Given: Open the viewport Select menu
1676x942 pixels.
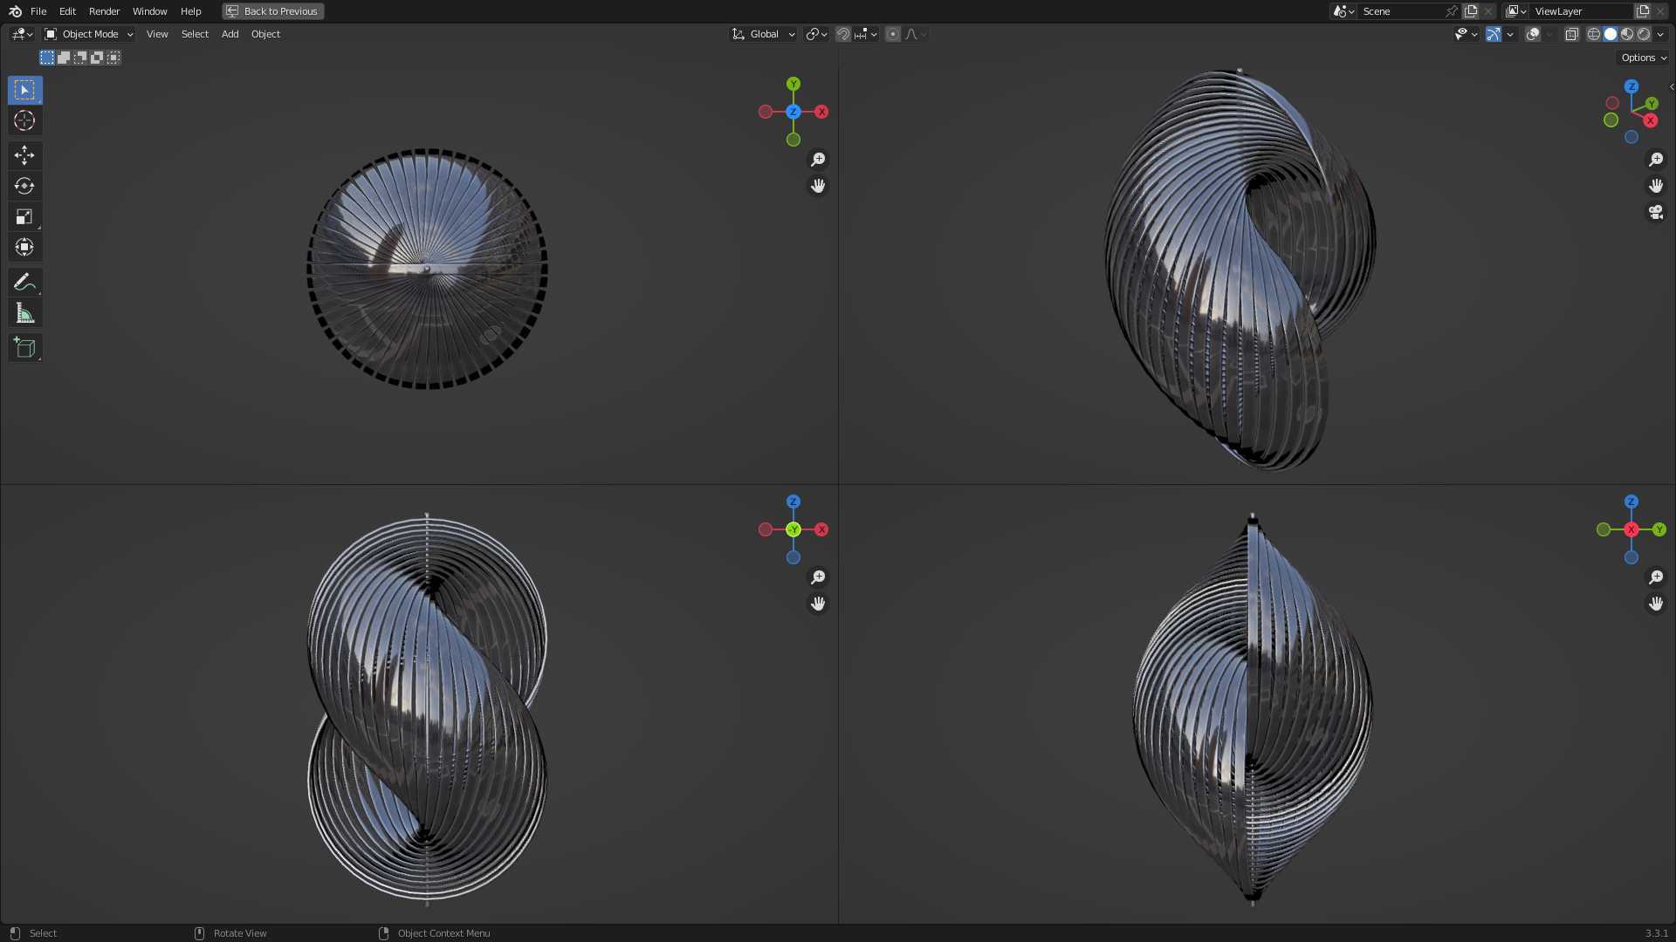Looking at the screenshot, I should (195, 34).
